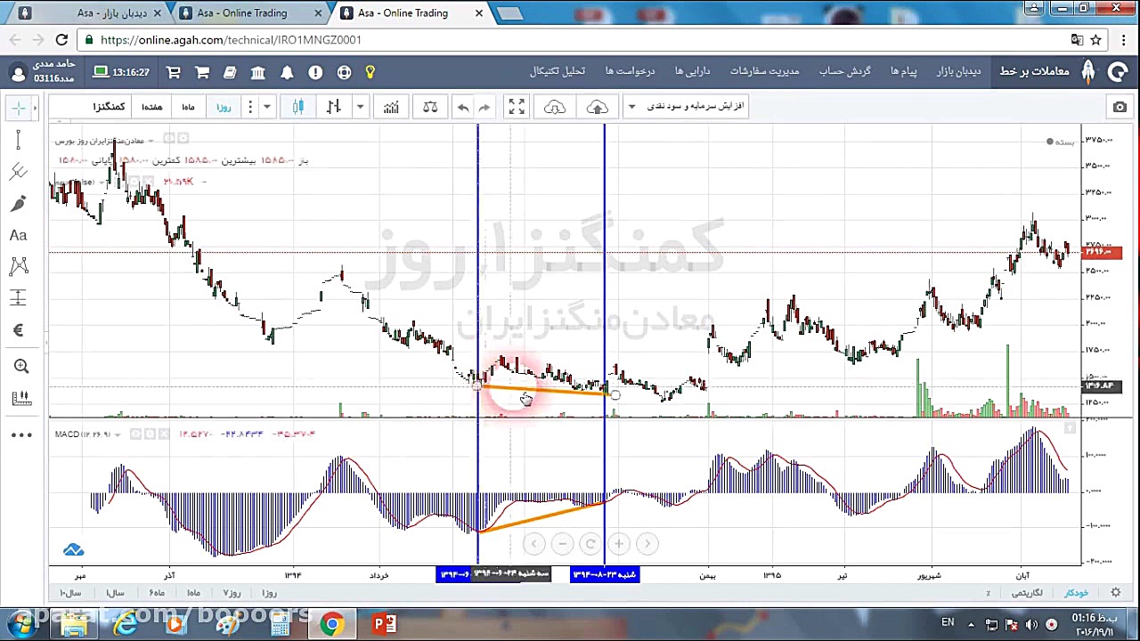The height and width of the screenshot is (641, 1140).
Task: Open the پیام ها menu
Action: coord(904,71)
